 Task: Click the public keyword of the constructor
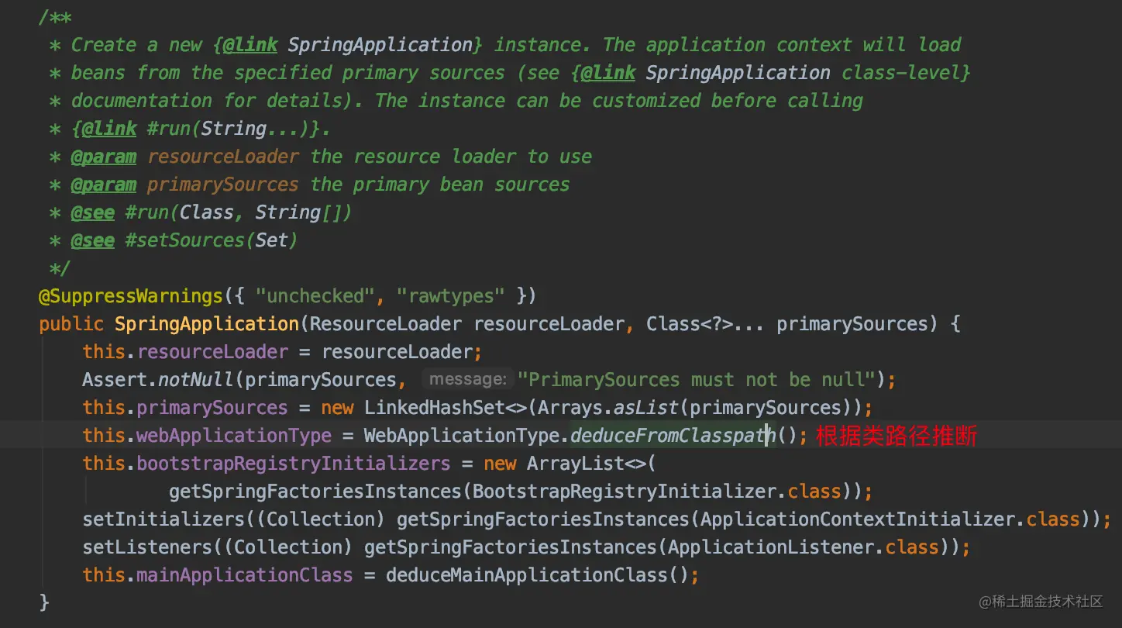pyautogui.click(x=71, y=324)
